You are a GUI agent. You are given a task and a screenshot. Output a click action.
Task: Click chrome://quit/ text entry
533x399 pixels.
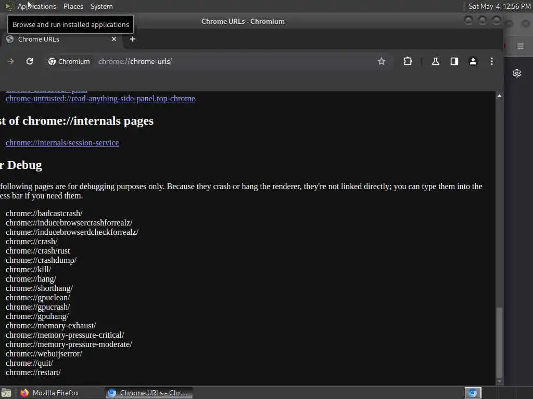29,363
